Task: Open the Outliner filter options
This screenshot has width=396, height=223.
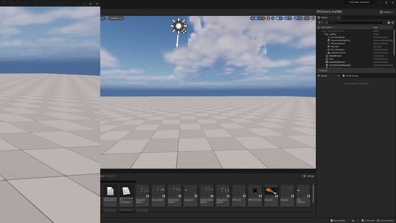Action: coord(321,22)
